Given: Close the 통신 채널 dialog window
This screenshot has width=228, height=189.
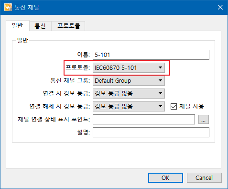Looking at the screenshot, I should click(x=220, y=7).
